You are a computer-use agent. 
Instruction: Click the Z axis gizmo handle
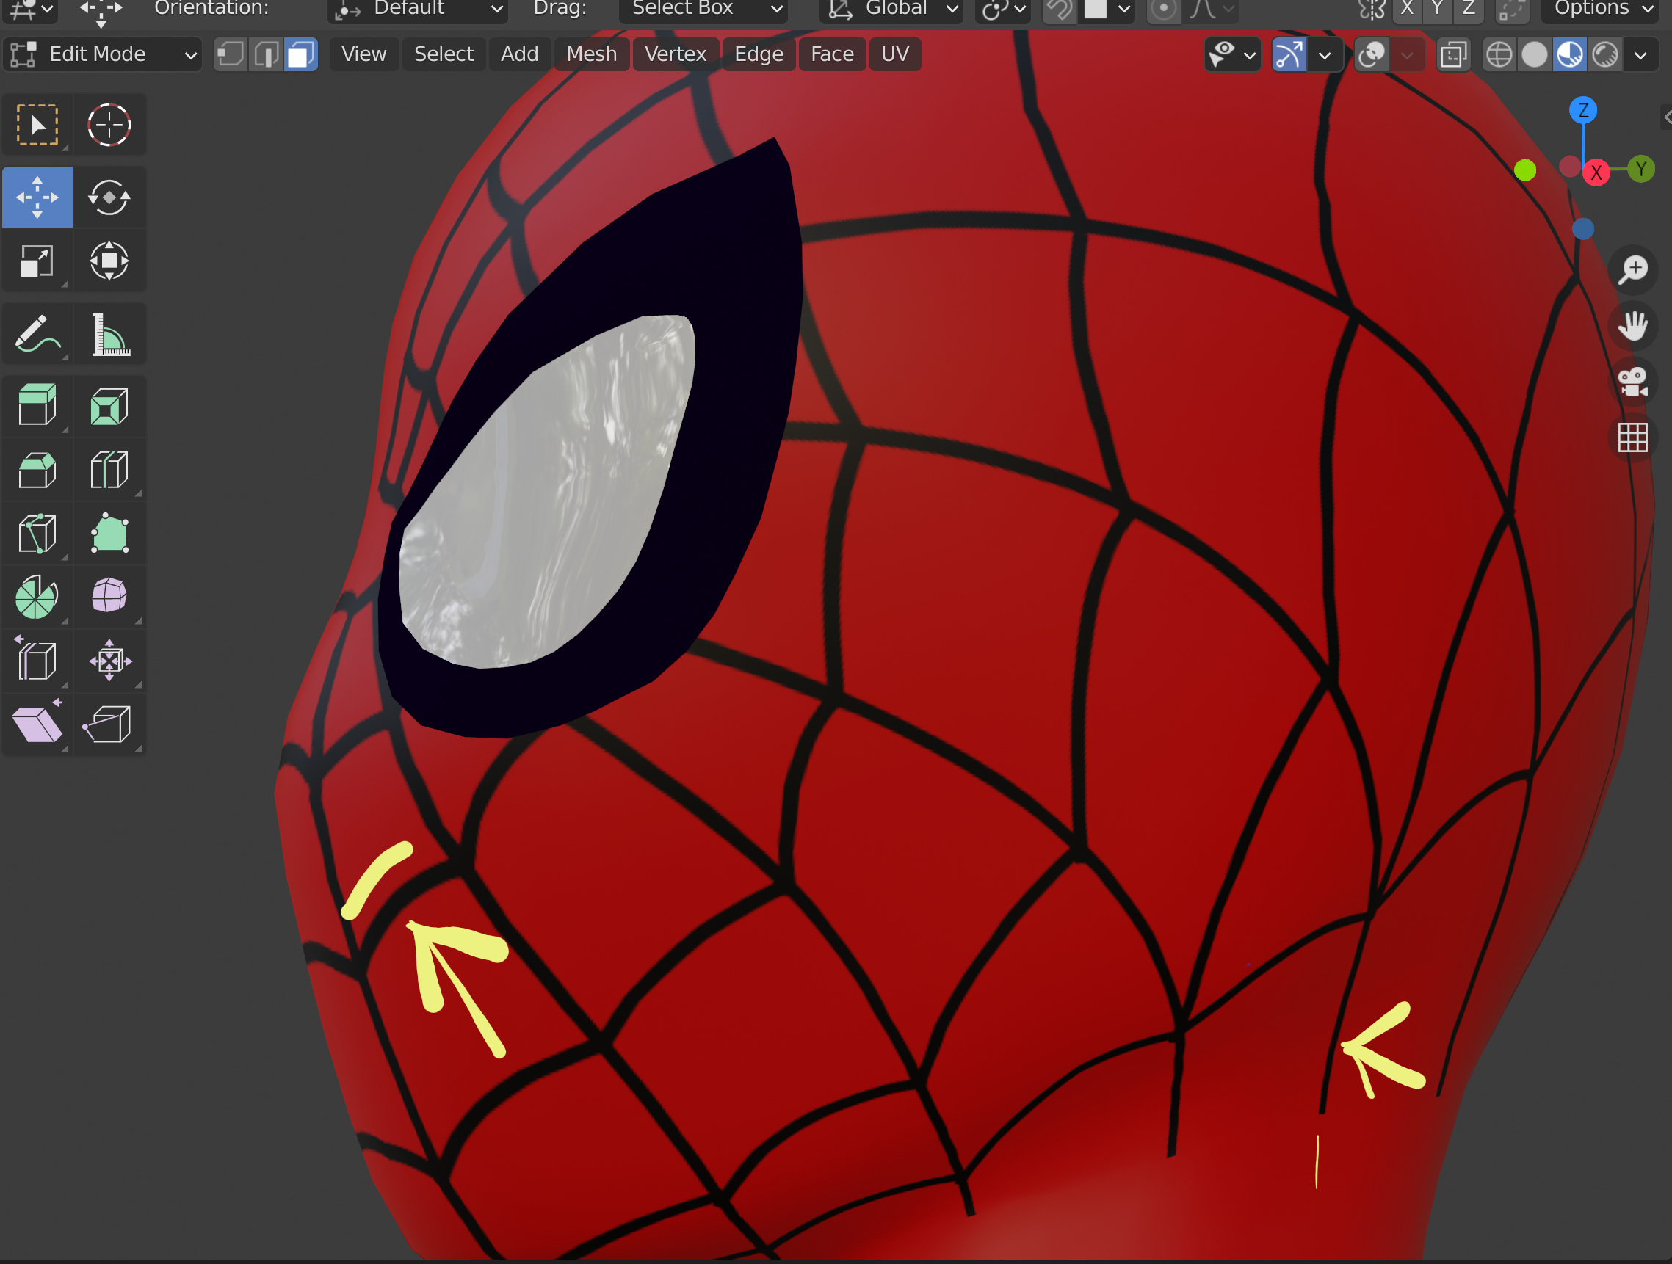pos(1583,110)
